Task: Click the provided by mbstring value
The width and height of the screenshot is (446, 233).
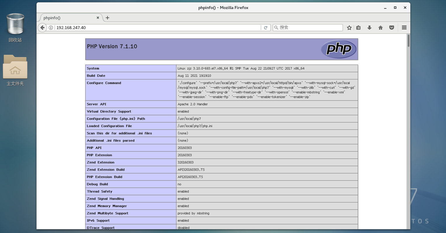Action: point(193,213)
